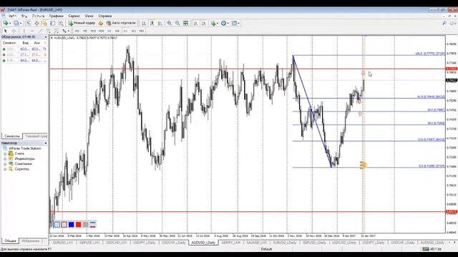Screen dimensions: 458x257
Task: Open periods clock toolbar icon
Action: click(223, 23)
